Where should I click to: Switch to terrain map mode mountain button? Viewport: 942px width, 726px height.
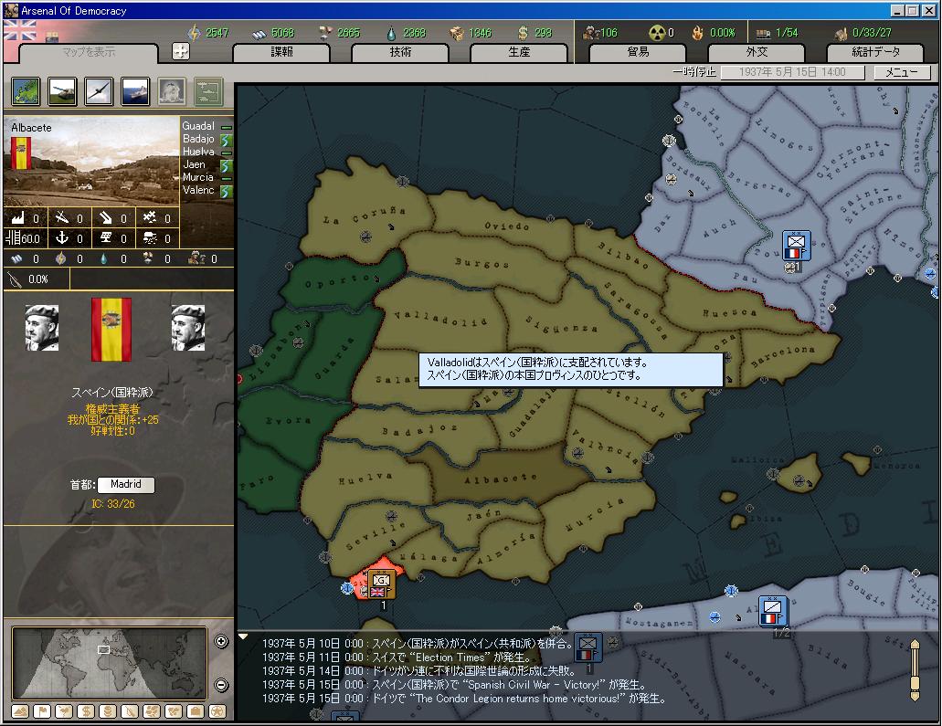[20, 711]
